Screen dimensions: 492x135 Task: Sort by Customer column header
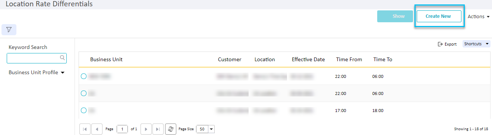230,59
